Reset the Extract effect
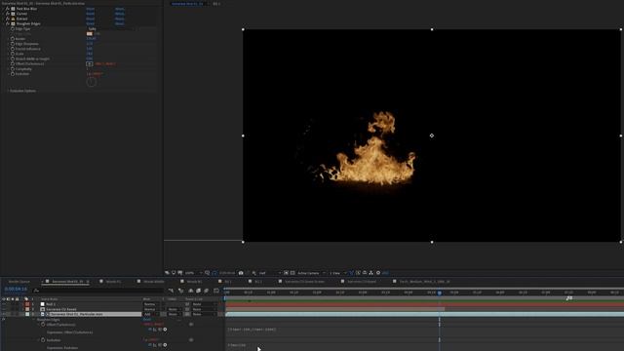This screenshot has height=351, width=624. (91, 19)
